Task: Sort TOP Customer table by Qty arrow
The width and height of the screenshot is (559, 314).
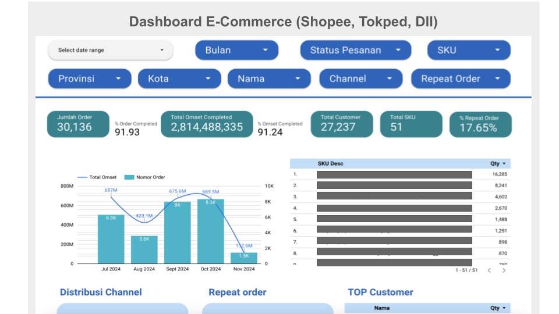Action: pos(504,308)
